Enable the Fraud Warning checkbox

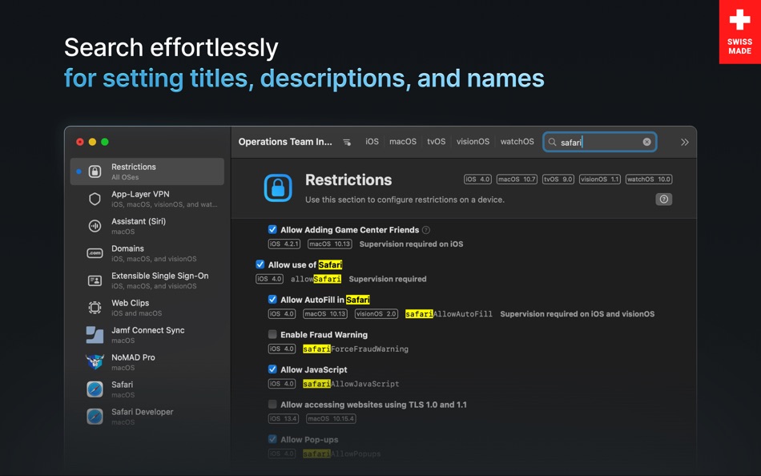tap(272, 334)
